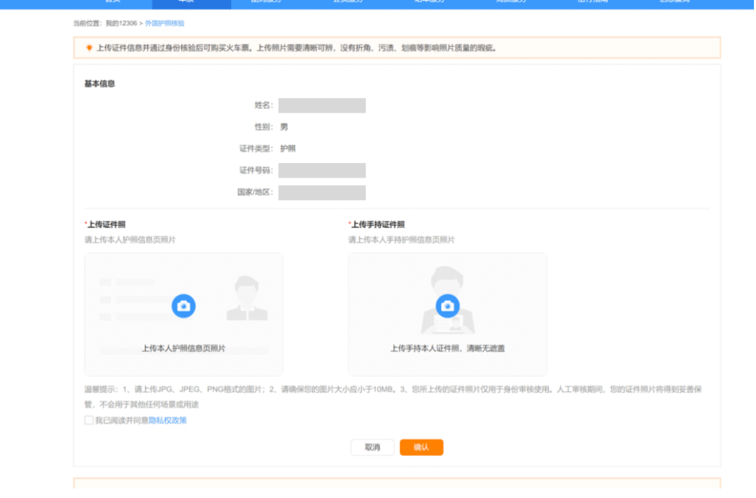Click the camera icon for passport info page upload
Image resolution: width=756 pixels, height=498 pixels.
click(183, 306)
